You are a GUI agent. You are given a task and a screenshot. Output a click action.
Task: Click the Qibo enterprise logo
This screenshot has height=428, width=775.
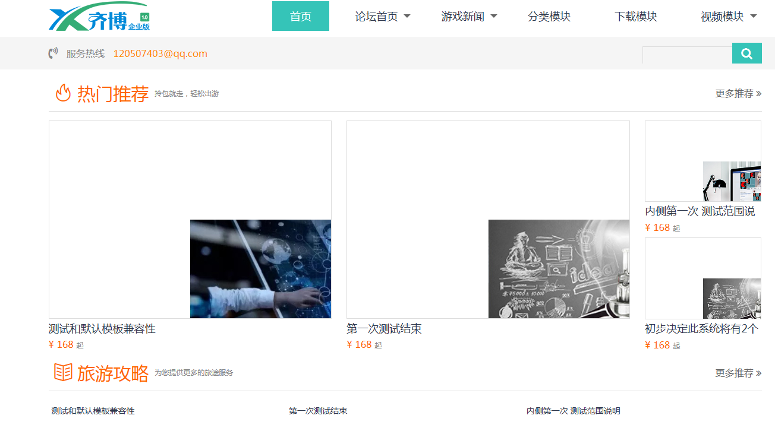[x=99, y=17]
